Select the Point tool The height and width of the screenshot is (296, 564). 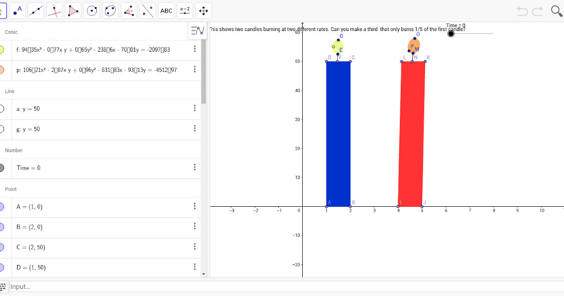click(x=18, y=10)
